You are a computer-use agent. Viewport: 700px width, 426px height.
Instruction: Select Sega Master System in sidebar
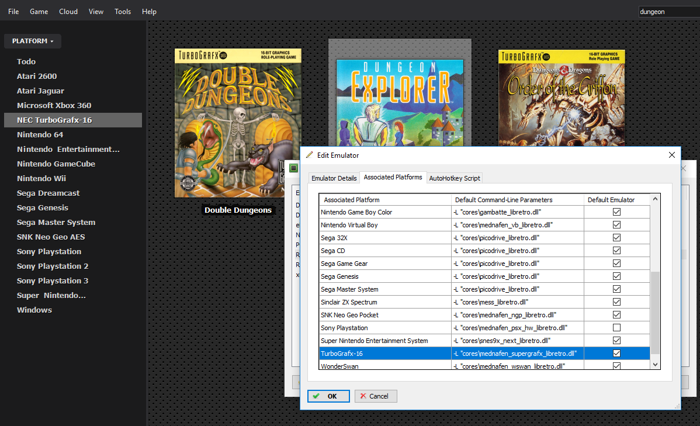[56, 223]
